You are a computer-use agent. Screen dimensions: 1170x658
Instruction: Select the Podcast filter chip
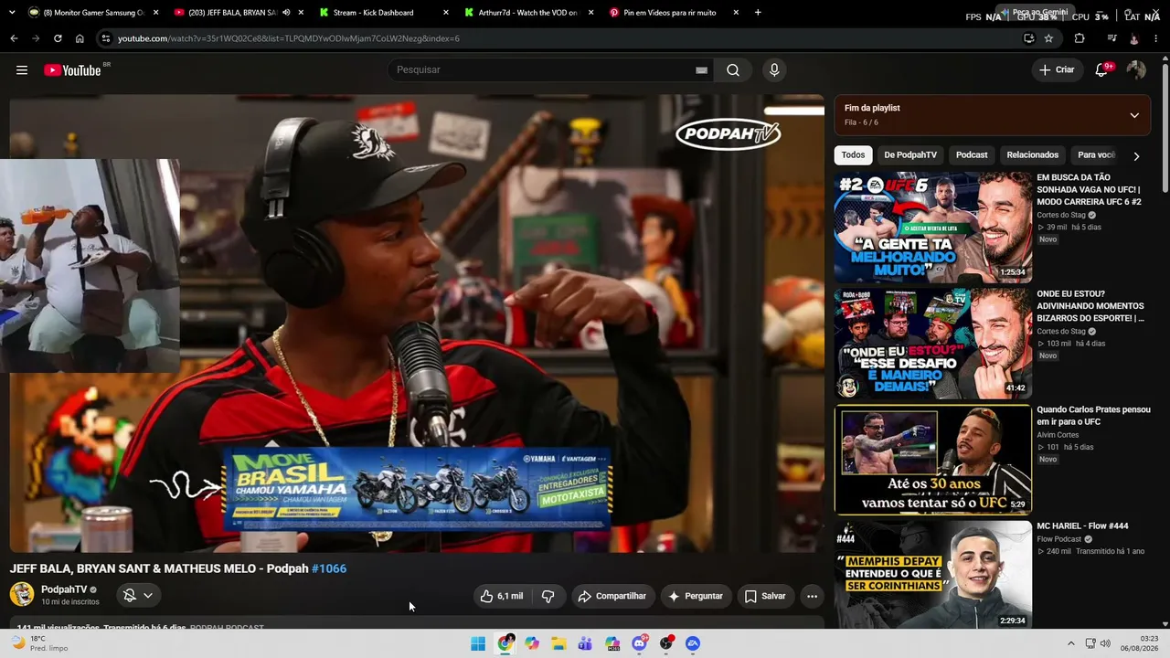point(972,155)
